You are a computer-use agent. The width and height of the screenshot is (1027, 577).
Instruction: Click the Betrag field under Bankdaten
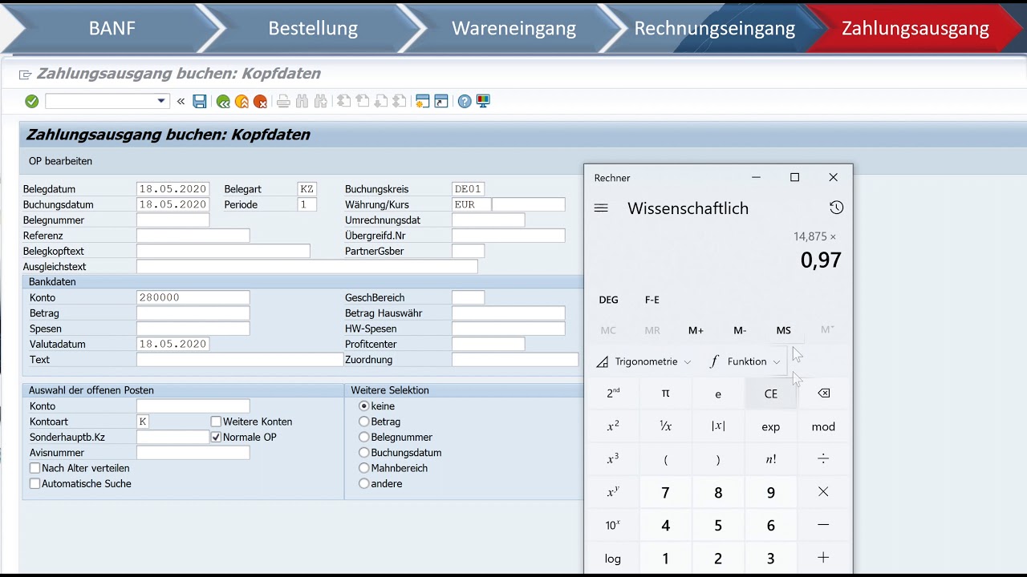(x=193, y=313)
